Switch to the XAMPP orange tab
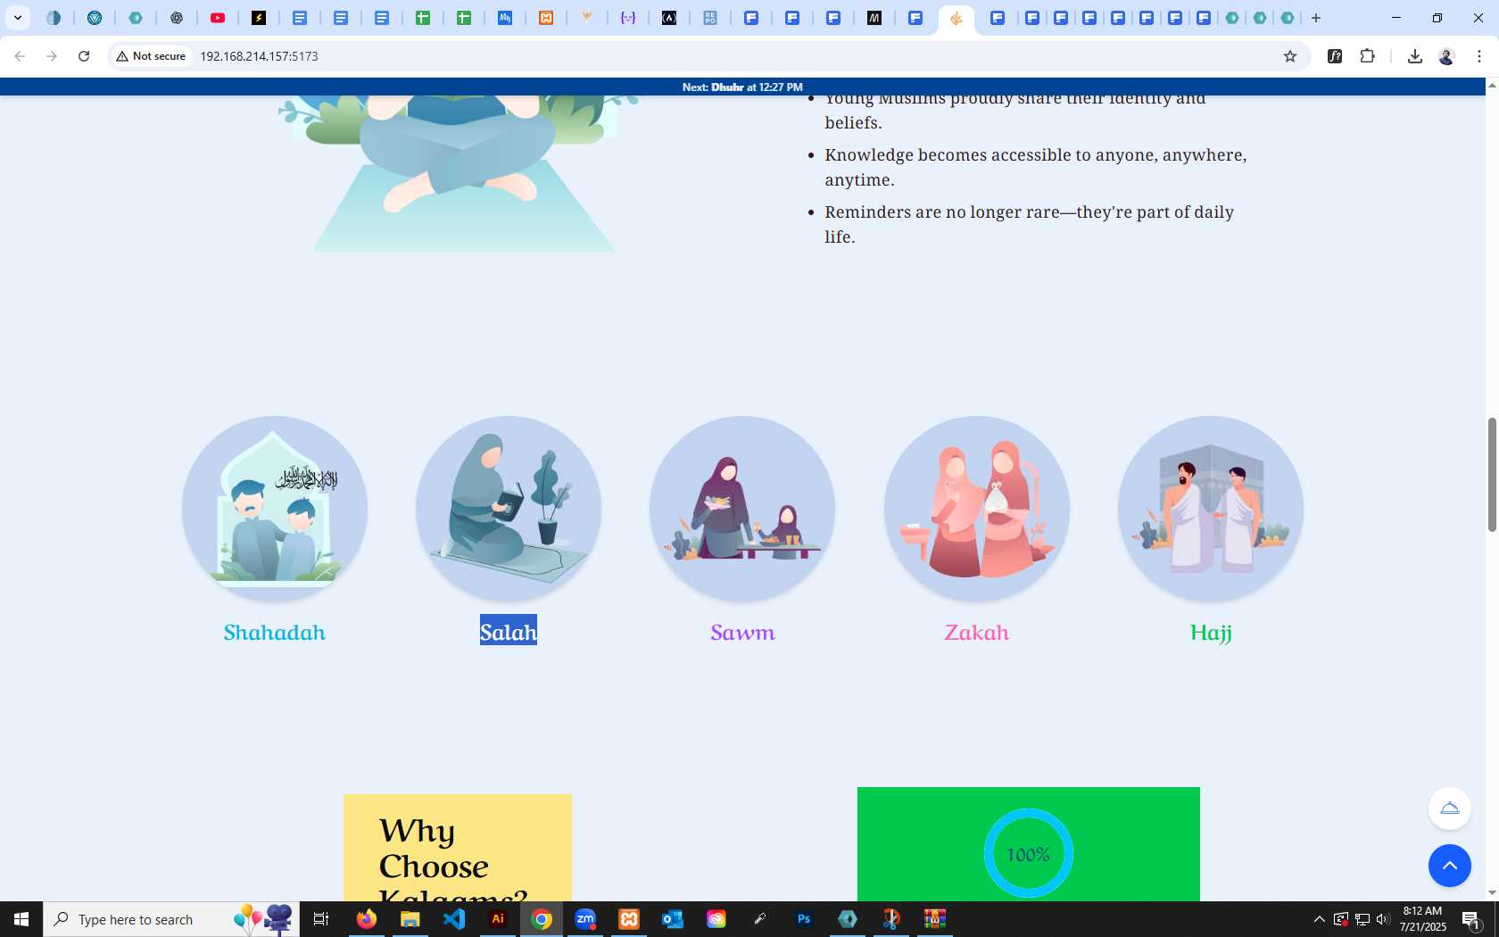1499x937 pixels. (x=546, y=18)
